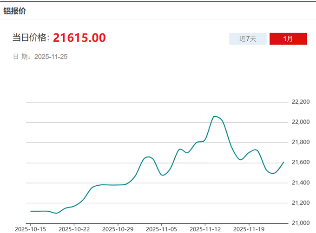Click the 2025-11-19 x-axis label
Viewport: 316px width, 233px height.
(249, 229)
